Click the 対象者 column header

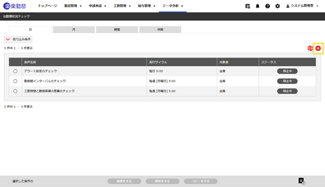238,62
